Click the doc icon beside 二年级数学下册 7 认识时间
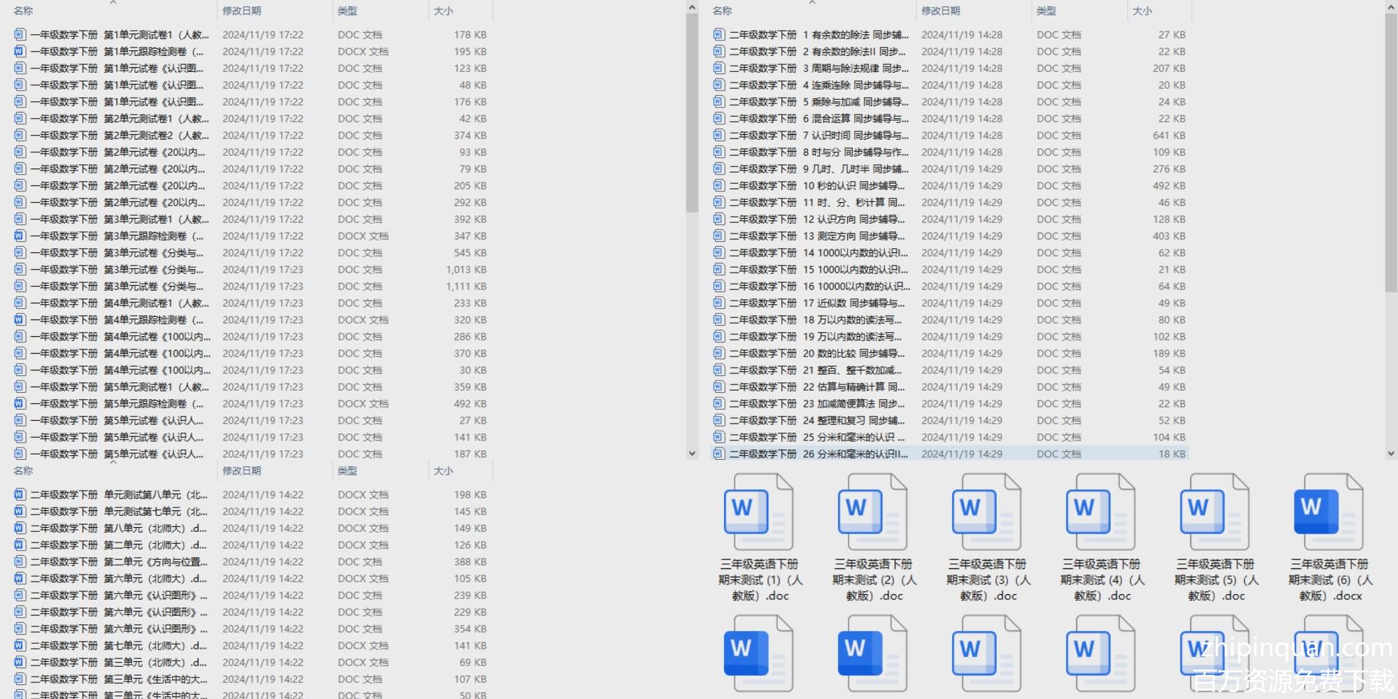Image resolution: width=1398 pixels, height=699 pixels. 719,135
